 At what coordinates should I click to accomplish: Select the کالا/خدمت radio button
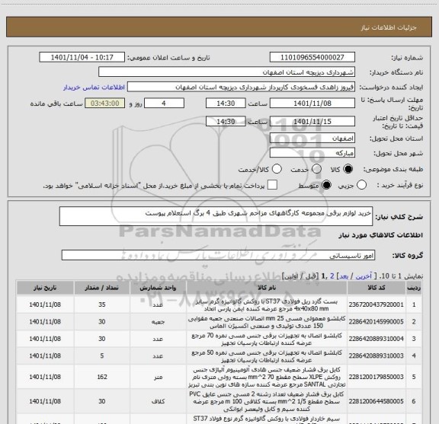[x=277, y=169]
